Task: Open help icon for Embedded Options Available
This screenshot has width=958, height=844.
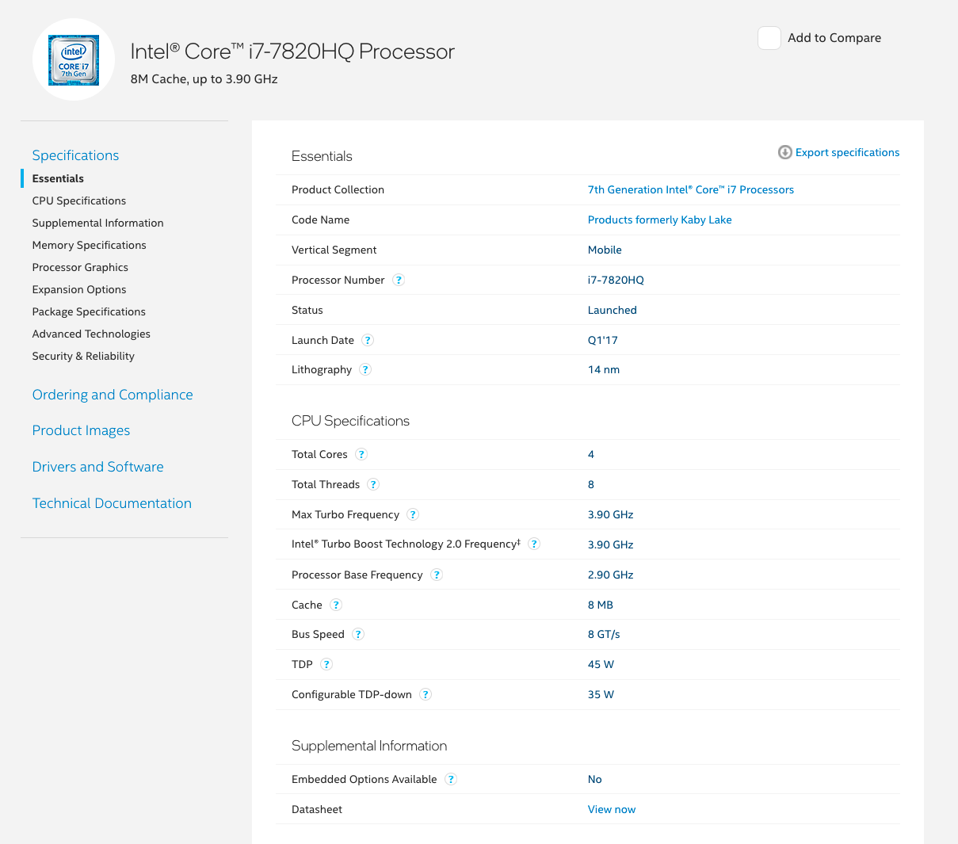Action: [x=451, y=779]
